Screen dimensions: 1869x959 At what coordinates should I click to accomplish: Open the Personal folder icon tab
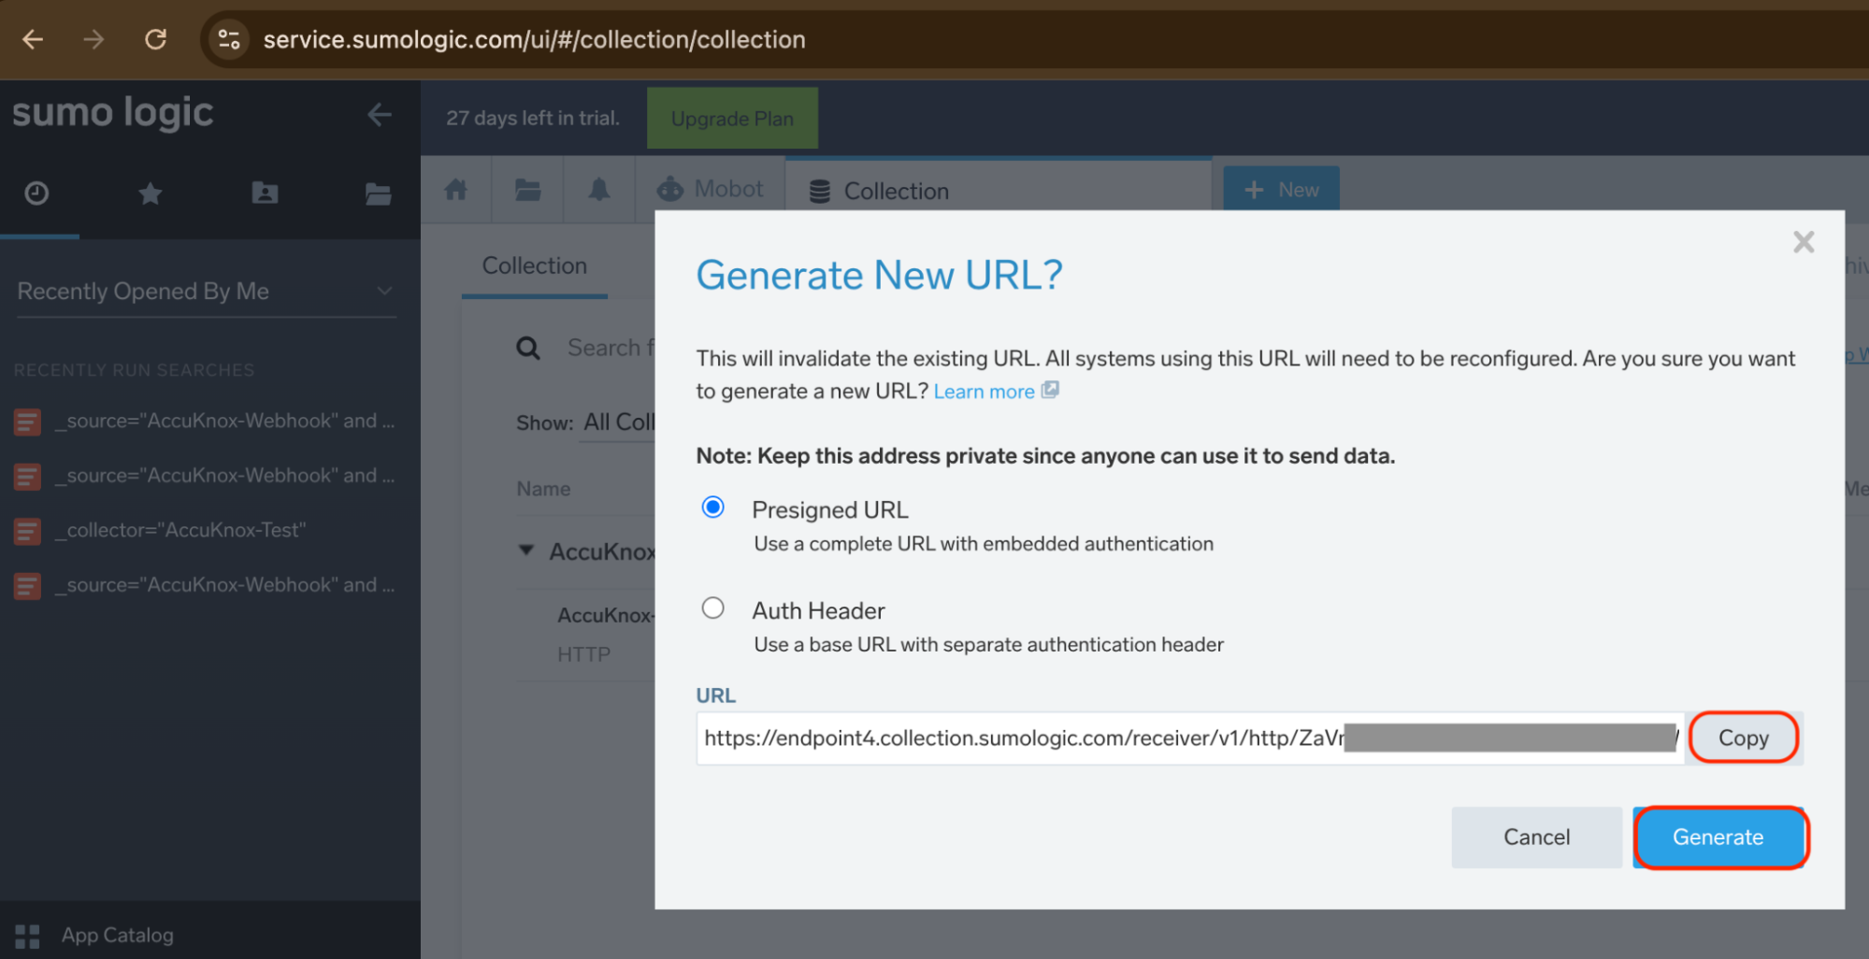tap(265, 193)
